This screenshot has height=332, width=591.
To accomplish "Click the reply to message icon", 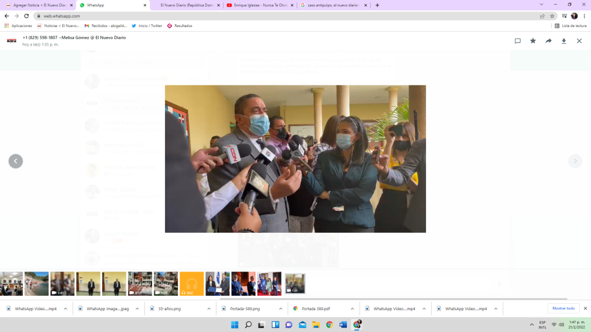I will [518, 41].
